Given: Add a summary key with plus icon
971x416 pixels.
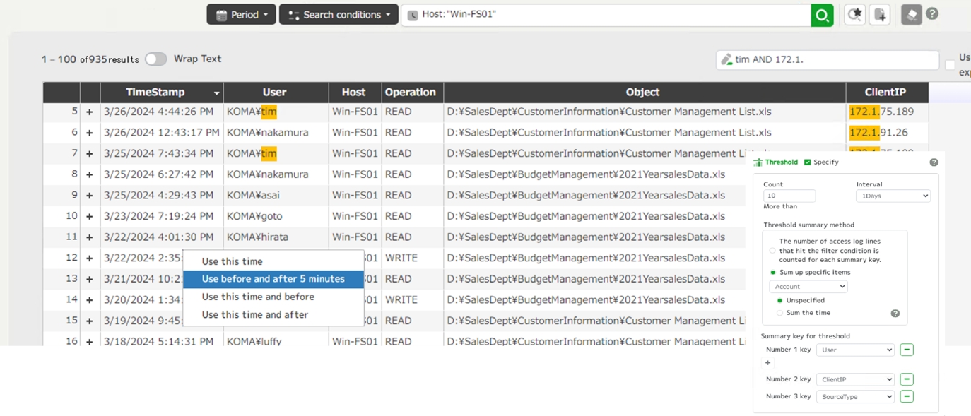Looking at the screenshot, I should click(x=768, y=363).
